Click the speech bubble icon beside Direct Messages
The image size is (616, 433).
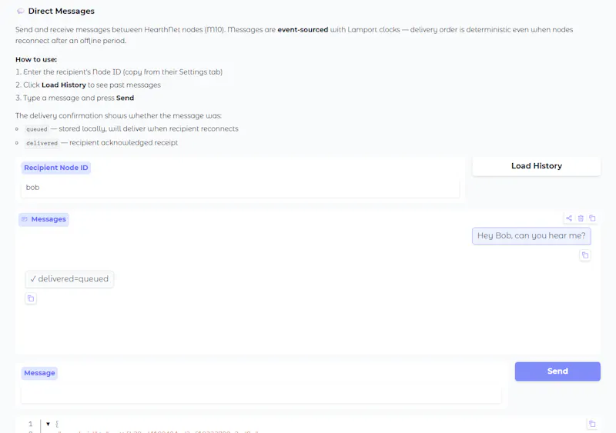click(x=21, y=11)
